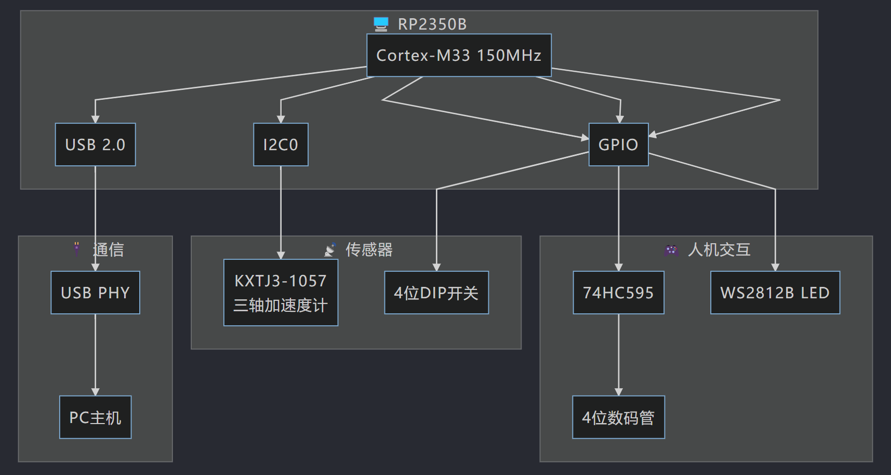Click the USB PHY node

[95, 293]
